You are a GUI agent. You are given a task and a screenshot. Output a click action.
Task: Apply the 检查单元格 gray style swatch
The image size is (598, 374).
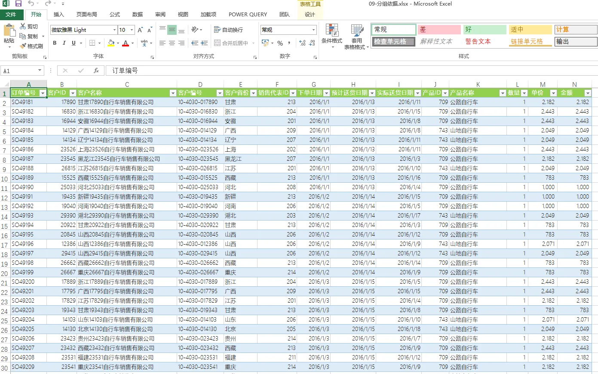pos(393,42)
